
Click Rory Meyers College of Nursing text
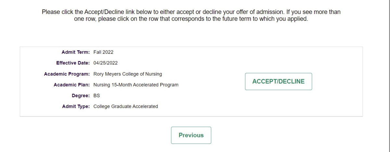(x=127, y=74)
